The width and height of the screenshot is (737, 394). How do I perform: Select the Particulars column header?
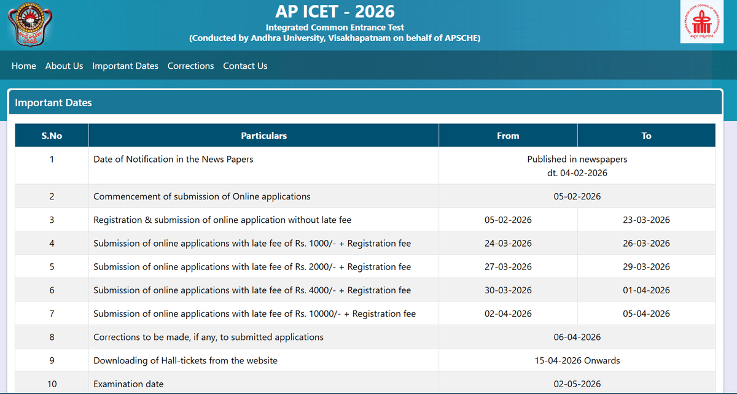[263, 135]
